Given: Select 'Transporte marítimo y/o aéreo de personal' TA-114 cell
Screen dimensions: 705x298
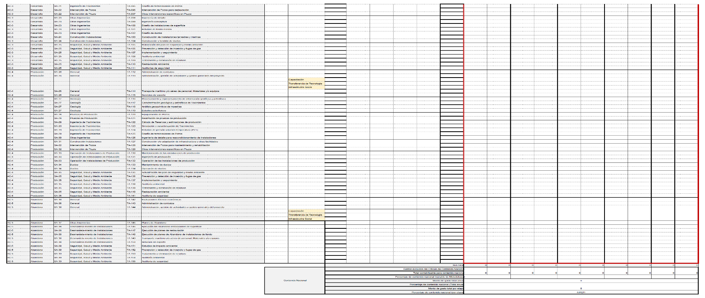Looking at the screenshot, I should coord(180,91).
